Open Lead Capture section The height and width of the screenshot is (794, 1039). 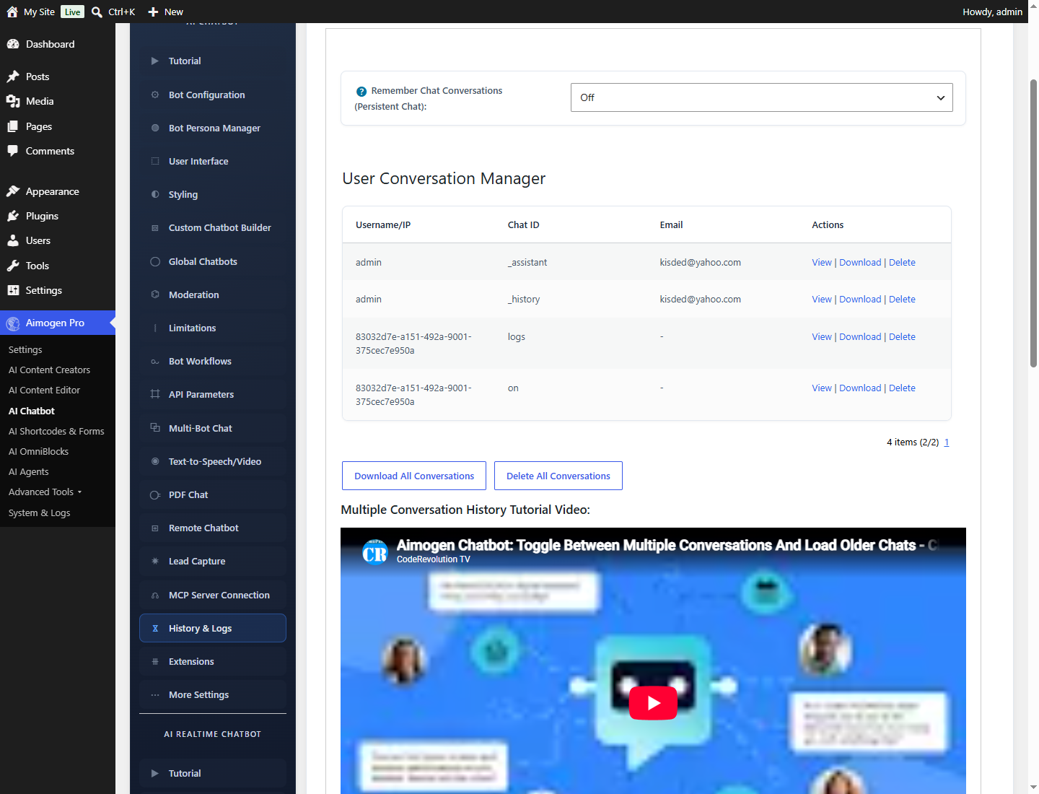point(213,561)
